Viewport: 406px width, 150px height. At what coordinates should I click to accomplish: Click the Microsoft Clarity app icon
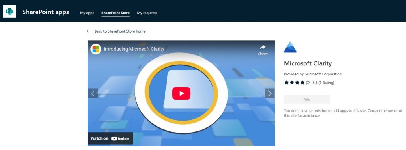click(x=290, y=47)
